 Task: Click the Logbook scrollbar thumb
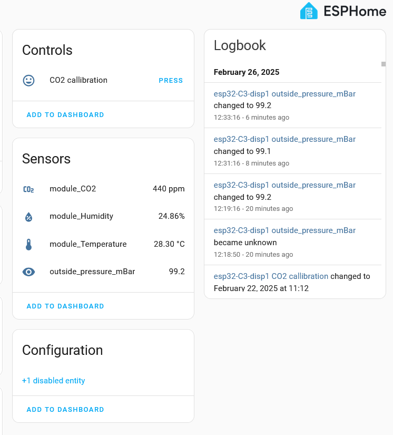coord(384,64)
